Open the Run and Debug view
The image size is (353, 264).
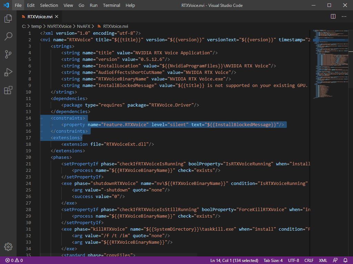(8, 72)
